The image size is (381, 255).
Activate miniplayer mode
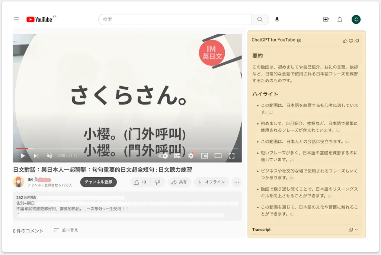click(204, 156)
